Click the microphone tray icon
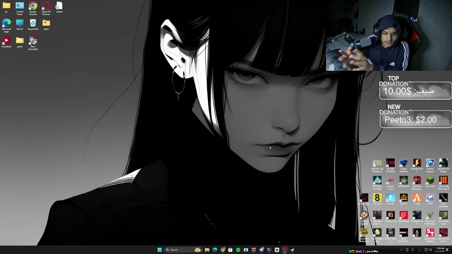Image resolution: width=452 pixels, height=254 pixels. [x=412, y=250]
